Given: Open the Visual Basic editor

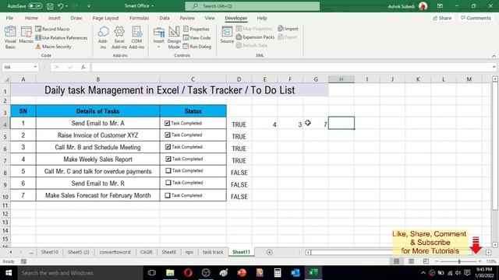Looking at the screenshot, I should (10, 37).
